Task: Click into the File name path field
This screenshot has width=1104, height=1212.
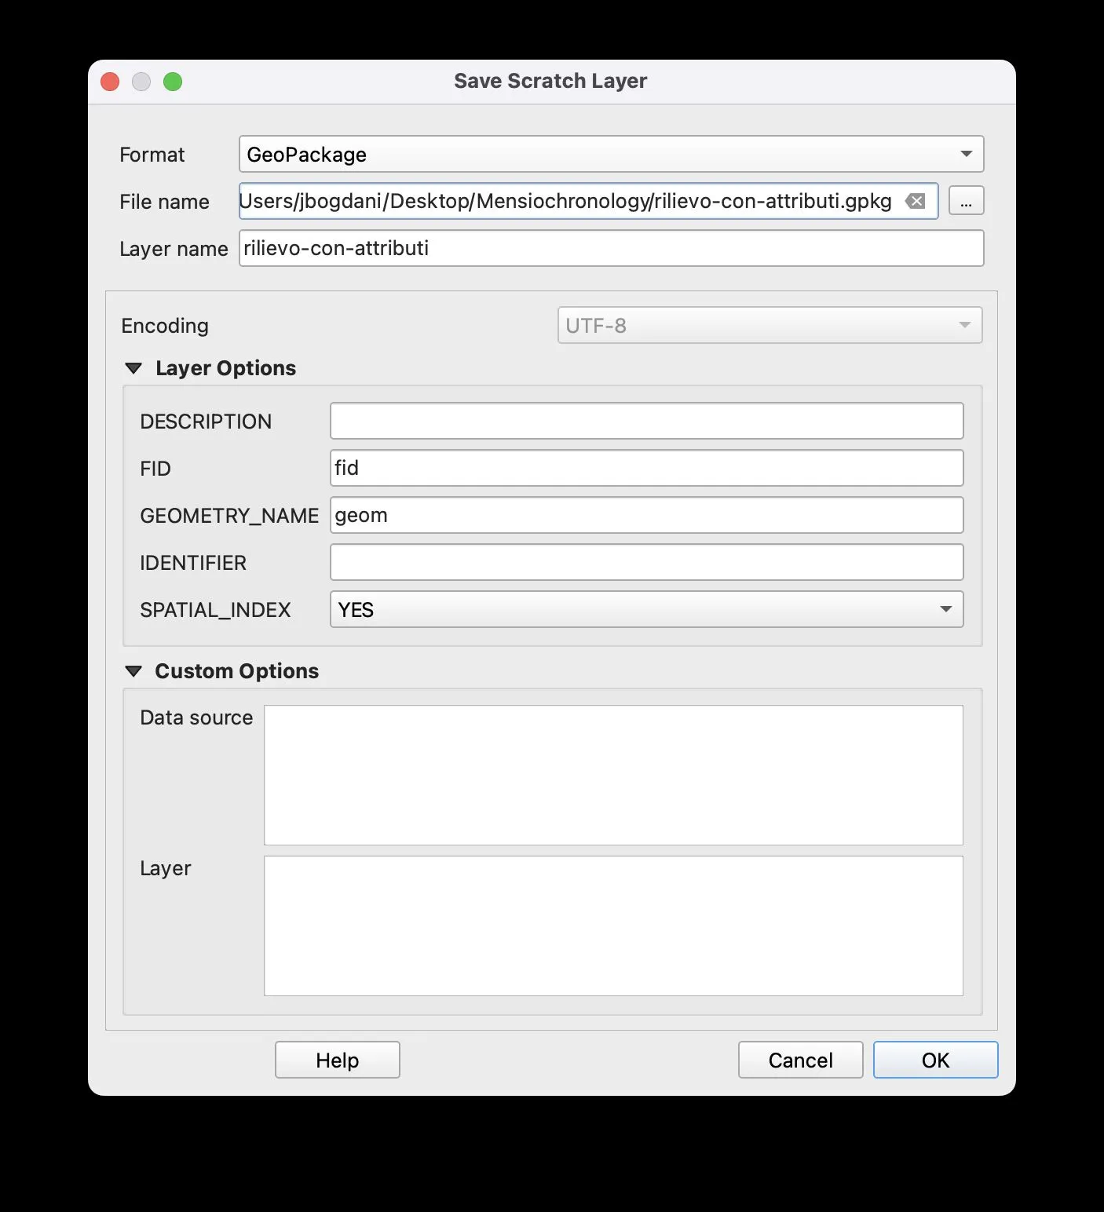Action: pos(565,201)
